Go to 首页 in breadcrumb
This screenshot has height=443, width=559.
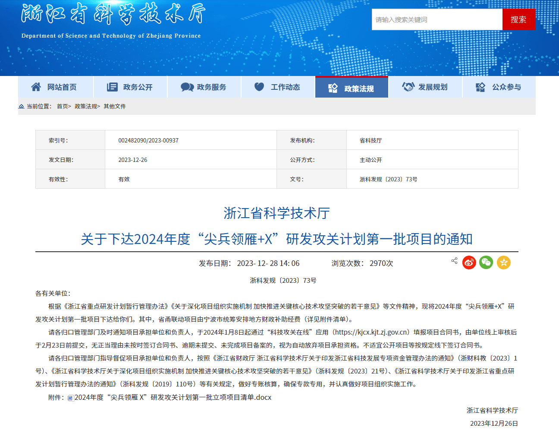62,107
